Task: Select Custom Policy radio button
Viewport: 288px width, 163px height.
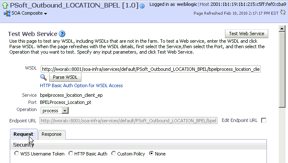Action: coord(114,153)
